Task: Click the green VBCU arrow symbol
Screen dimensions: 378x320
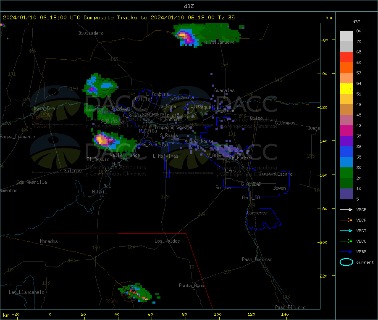Action: (346, 241)
